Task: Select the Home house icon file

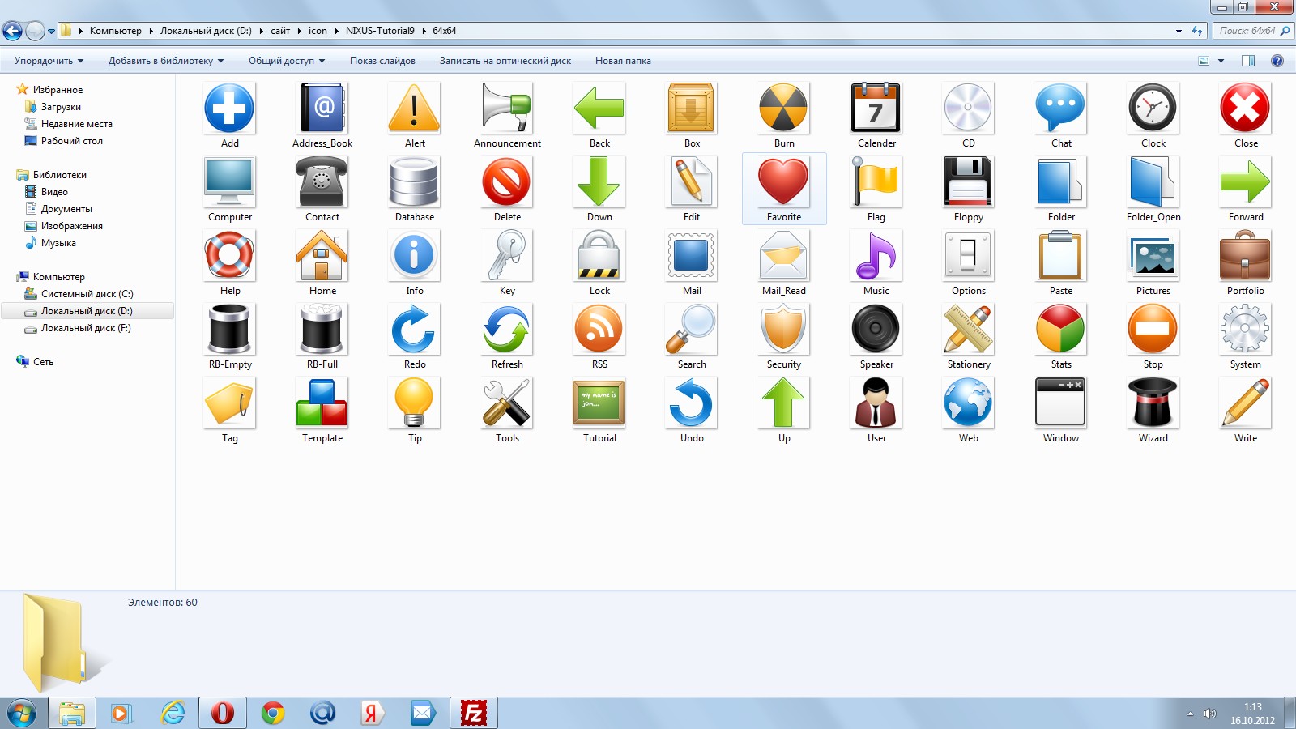Action: tap(322, 263)
